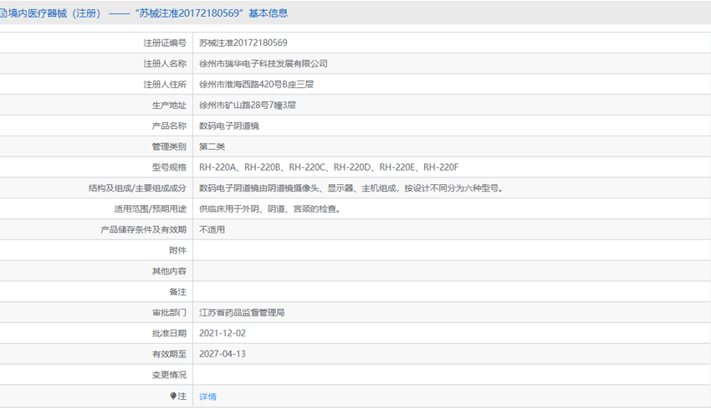Image resolution: width=711 pixels, height=410 pixels.
Task: Select the 不适用 storage condition value
Action: click(x=212, y=229)
